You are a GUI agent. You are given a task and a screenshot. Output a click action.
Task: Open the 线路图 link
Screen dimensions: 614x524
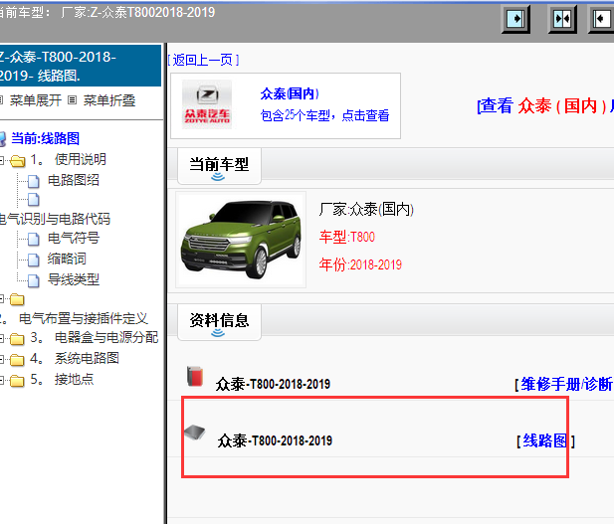pyautogui.click(x=544, y=441)
